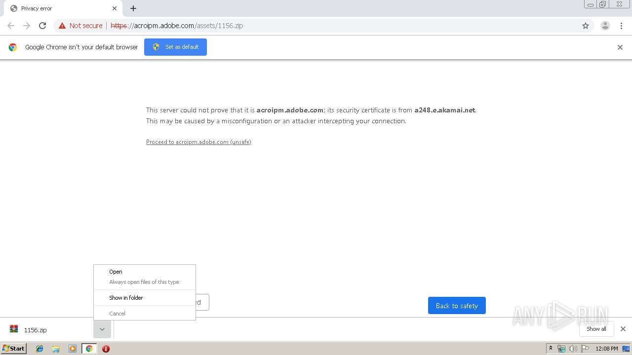Screen dimensions: 632x355
Task: Go forward using the forward arrow
Action: 27,26
